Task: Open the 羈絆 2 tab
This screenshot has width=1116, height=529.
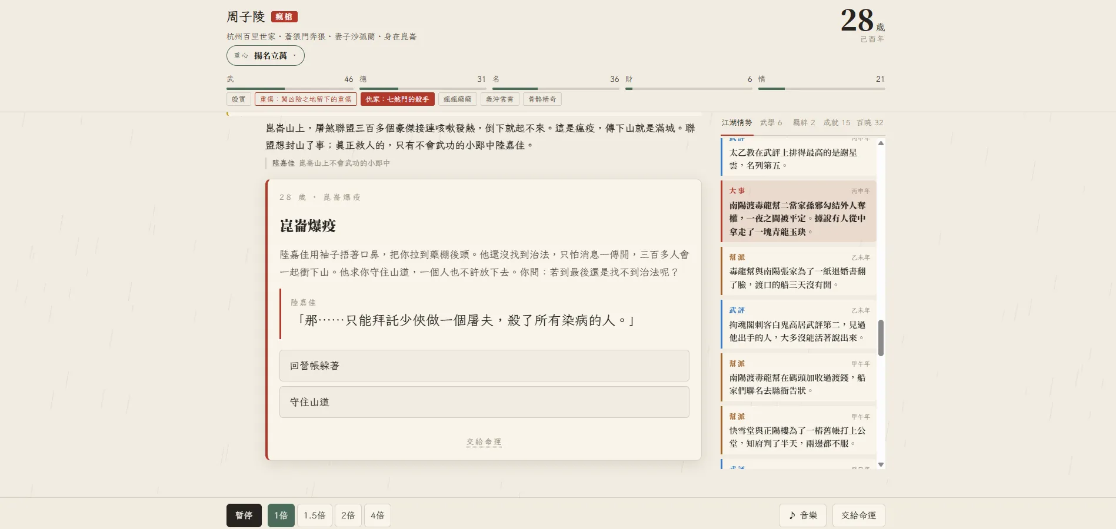Action: coord(804,123)
